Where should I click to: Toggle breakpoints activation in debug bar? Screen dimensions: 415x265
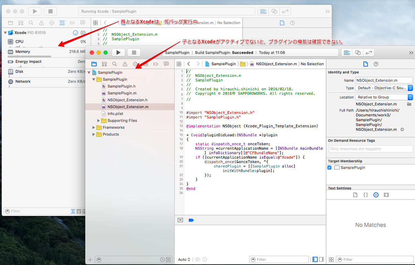tap(191, 220)
